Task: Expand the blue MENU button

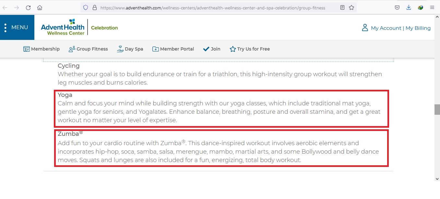Action: [17, 28]
